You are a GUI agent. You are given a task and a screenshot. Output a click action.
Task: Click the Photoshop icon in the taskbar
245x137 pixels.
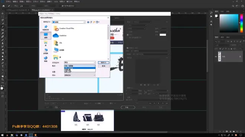point(31,135)
